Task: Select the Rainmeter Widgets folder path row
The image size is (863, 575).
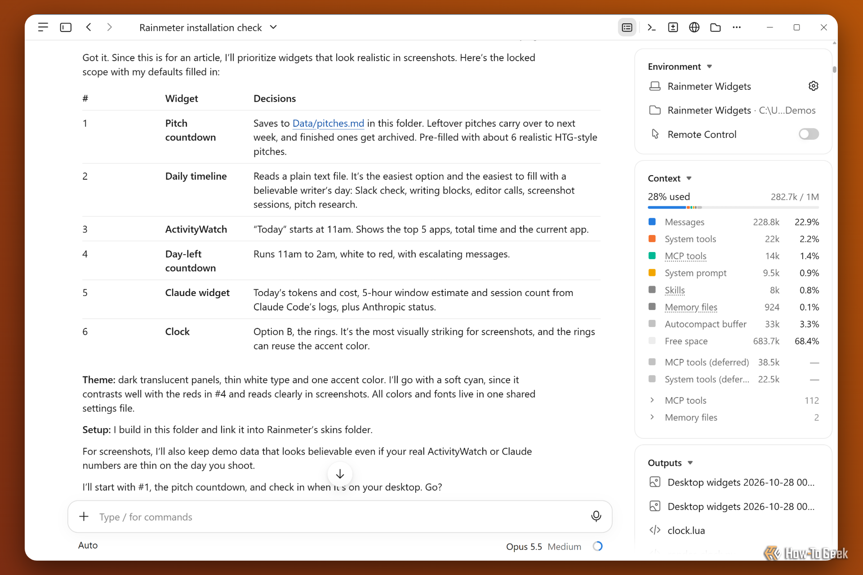Action: pyautogui.click(x=733, y=110)
